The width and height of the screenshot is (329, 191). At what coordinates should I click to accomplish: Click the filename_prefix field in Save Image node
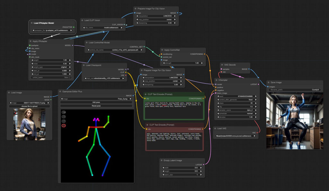295,90
